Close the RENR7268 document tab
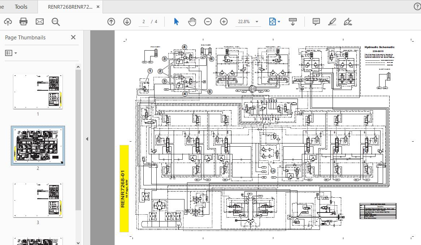Screen dimensions: 421x245 click(x=98, y=7)
